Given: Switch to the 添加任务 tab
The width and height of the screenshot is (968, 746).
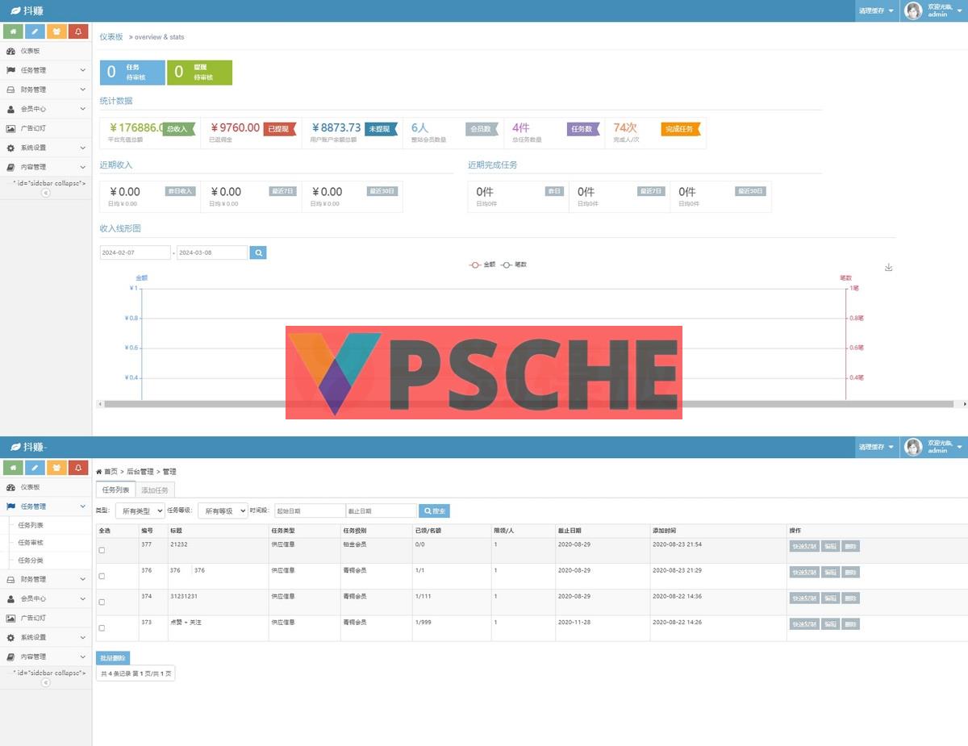Looking at the screenshot, I should (x=154, y=490).
